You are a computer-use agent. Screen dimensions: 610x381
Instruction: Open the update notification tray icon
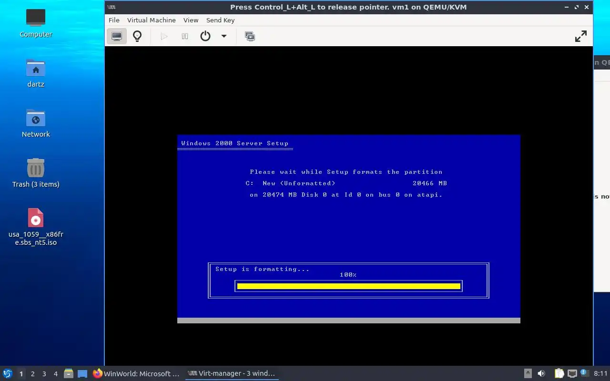pos(585,373)
